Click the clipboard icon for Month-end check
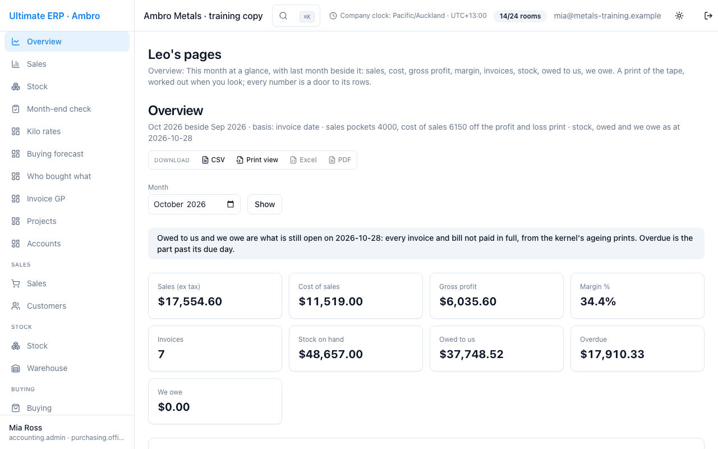The width and height of the screenshot is (718, 449). pos(16,109)
